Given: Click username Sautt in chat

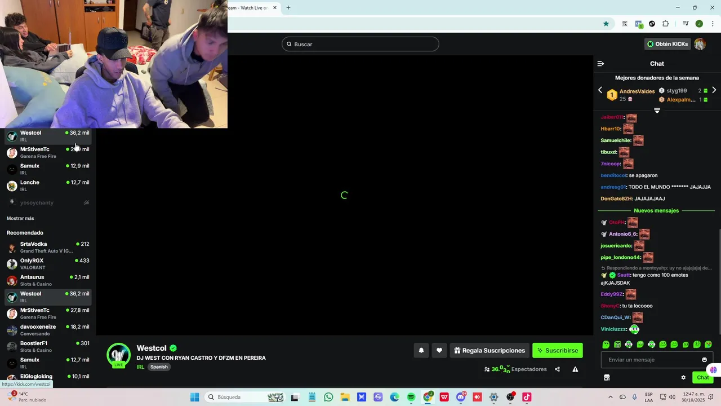Looking at the screenshot, I should (x=624, y=275).
